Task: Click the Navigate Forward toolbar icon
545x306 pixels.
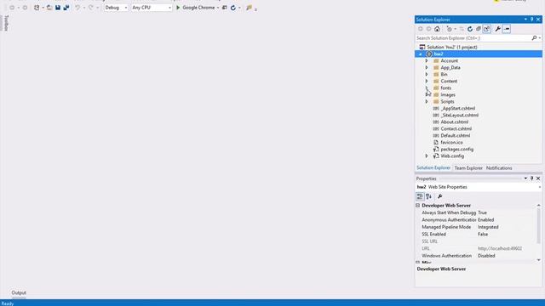Action: (25, 8)
